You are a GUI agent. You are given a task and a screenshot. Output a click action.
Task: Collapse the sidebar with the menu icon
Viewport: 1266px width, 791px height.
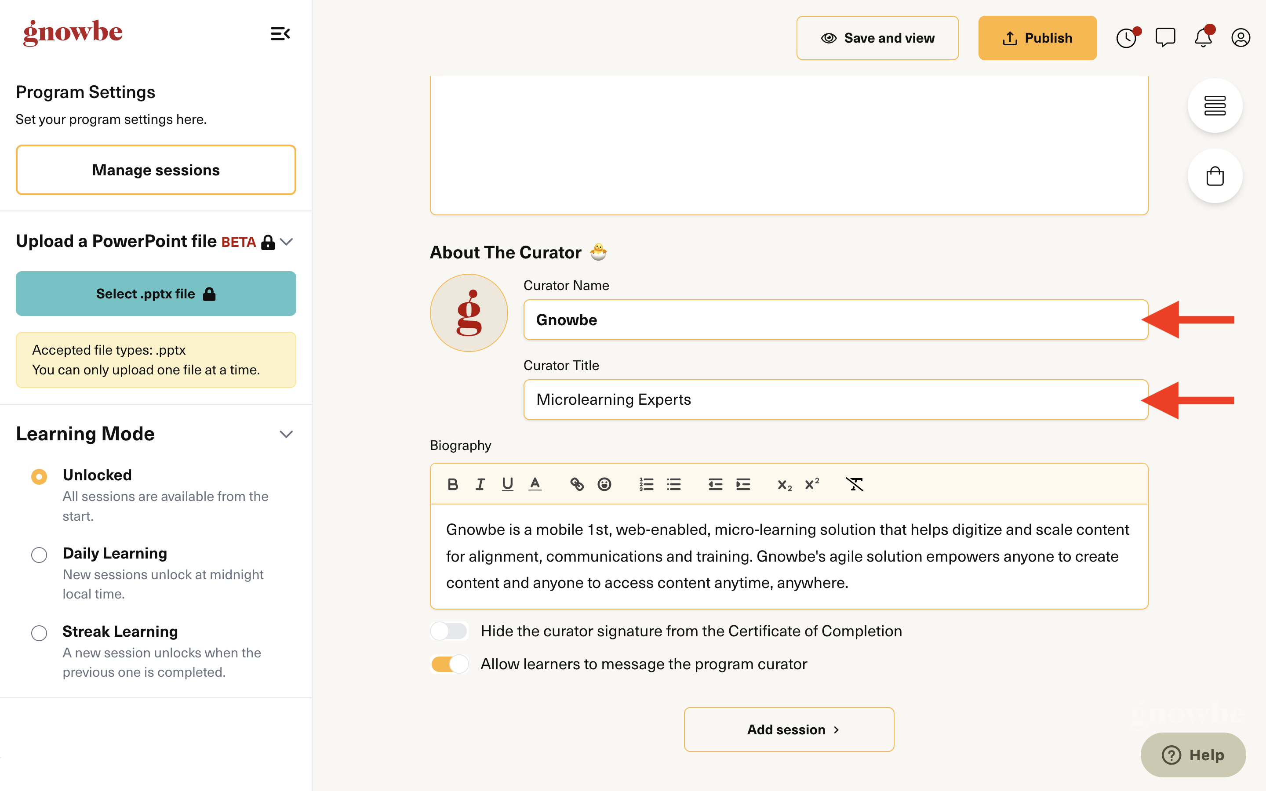[x=280, y=34]
